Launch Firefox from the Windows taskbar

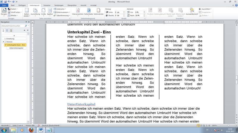pos(31,130)
